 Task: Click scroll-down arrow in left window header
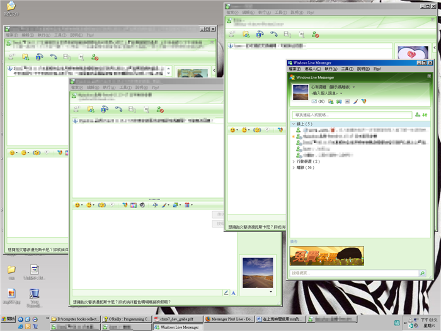pyautogui.click(x=168, y=73)
